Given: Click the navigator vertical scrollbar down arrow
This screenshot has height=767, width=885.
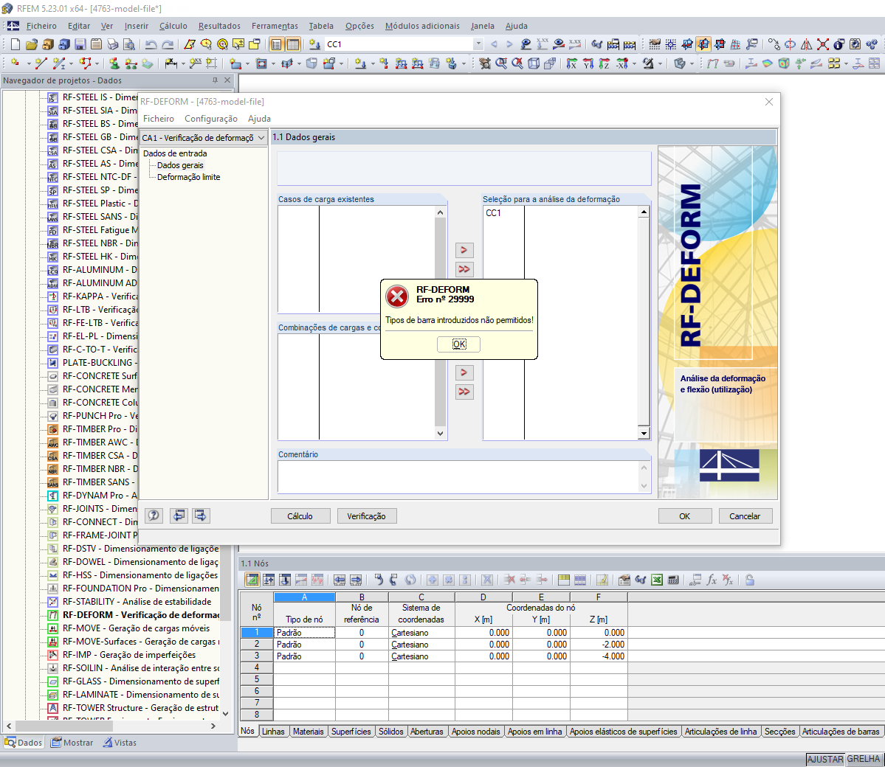Looking at the screenshot, I should [x=225, y=713].
